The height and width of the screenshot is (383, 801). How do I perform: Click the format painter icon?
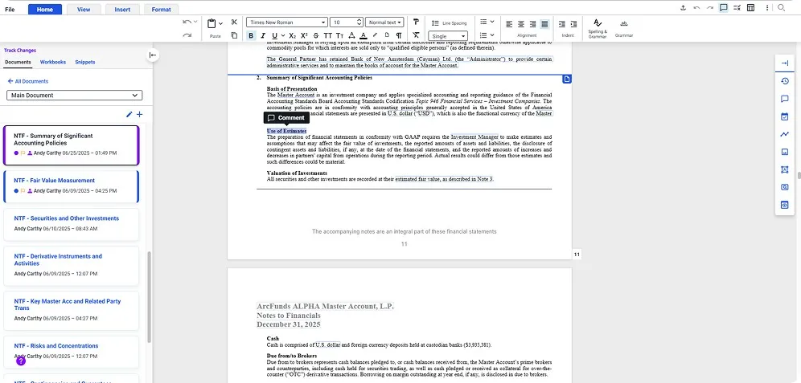(417, 22)
